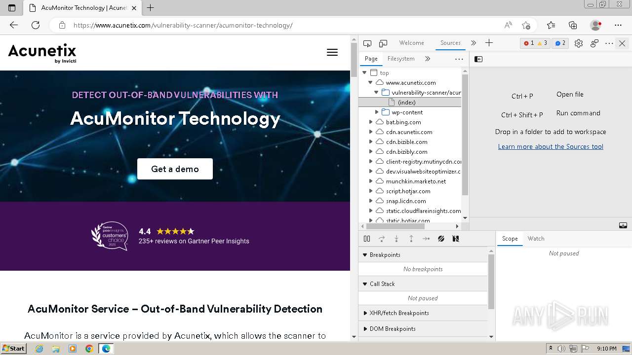This screenshot has height=355, width=632.
Task: Select the Scope tab
Action: (510, 239)
